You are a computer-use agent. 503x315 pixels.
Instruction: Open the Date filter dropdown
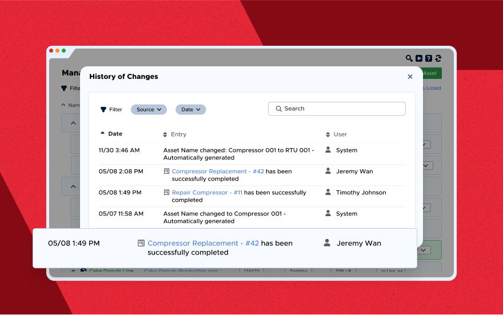click(x=190, y=109)
